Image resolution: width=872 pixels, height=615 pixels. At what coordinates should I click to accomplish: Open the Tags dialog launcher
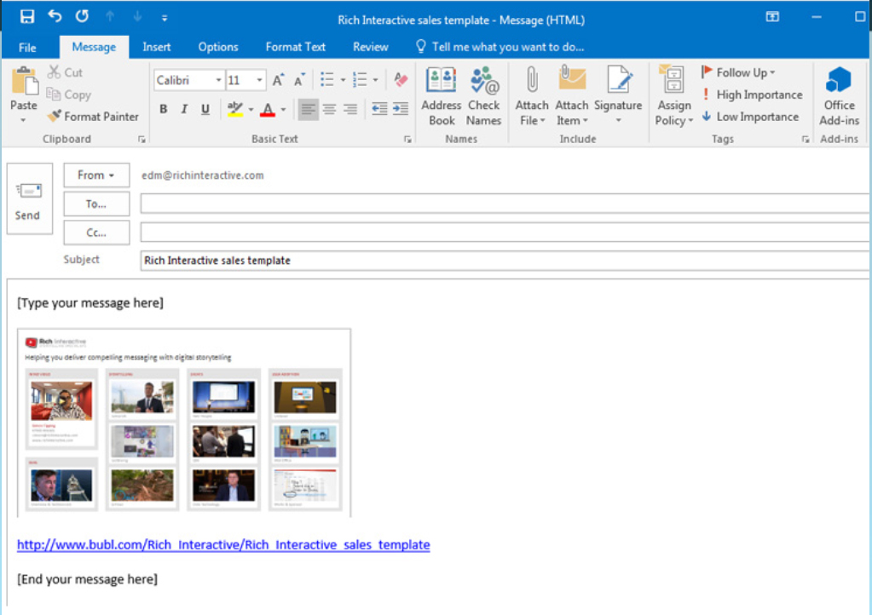click(x=806, y=140)
